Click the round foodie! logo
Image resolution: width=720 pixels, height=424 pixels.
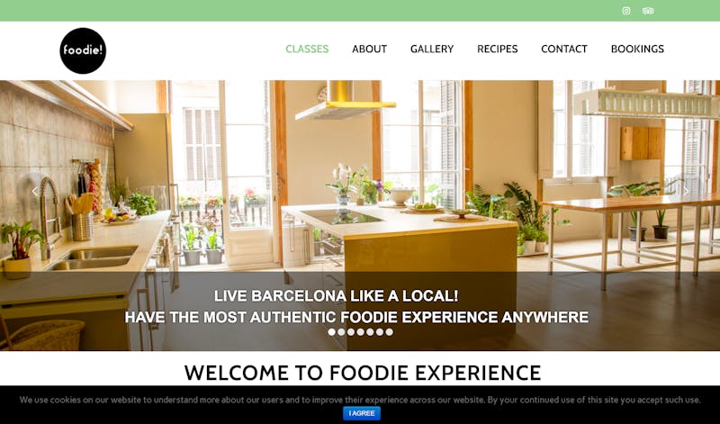[83, 50]
